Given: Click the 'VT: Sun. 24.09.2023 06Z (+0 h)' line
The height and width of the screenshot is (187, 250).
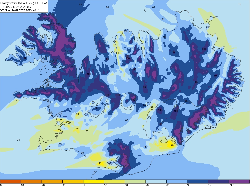Looking at the screenshot, I should pos(20,10).
